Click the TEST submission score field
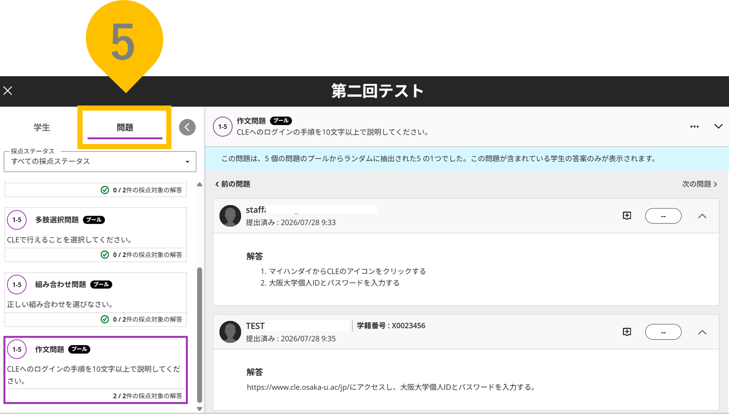This screenshot has width=729, height=414. (x=663, y=332)
